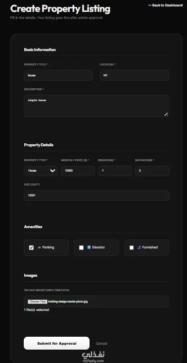The image size is (187, 363).
Task: Click the Property Details heading
Action: [x=39, y=145]
